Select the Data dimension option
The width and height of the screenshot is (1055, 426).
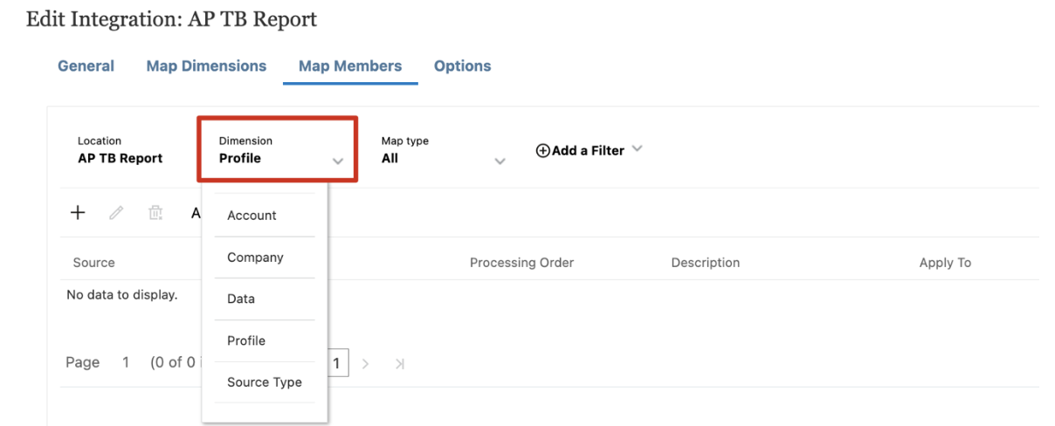coord(241,299)
